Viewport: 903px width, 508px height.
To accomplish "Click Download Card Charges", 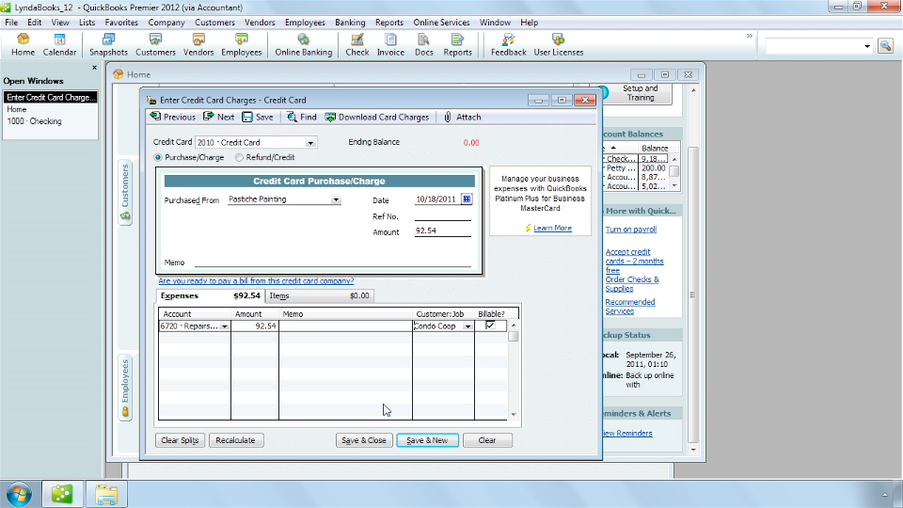I will [x=377, y=117].
